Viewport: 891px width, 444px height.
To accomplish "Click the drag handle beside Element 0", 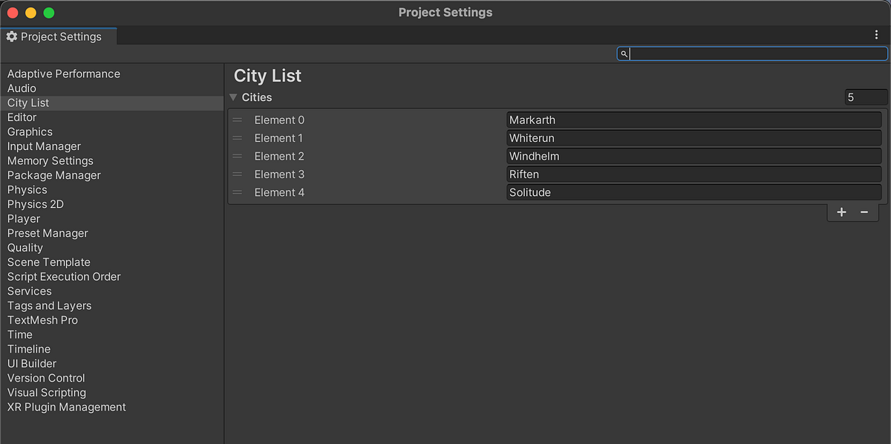I will click(238, 120).
